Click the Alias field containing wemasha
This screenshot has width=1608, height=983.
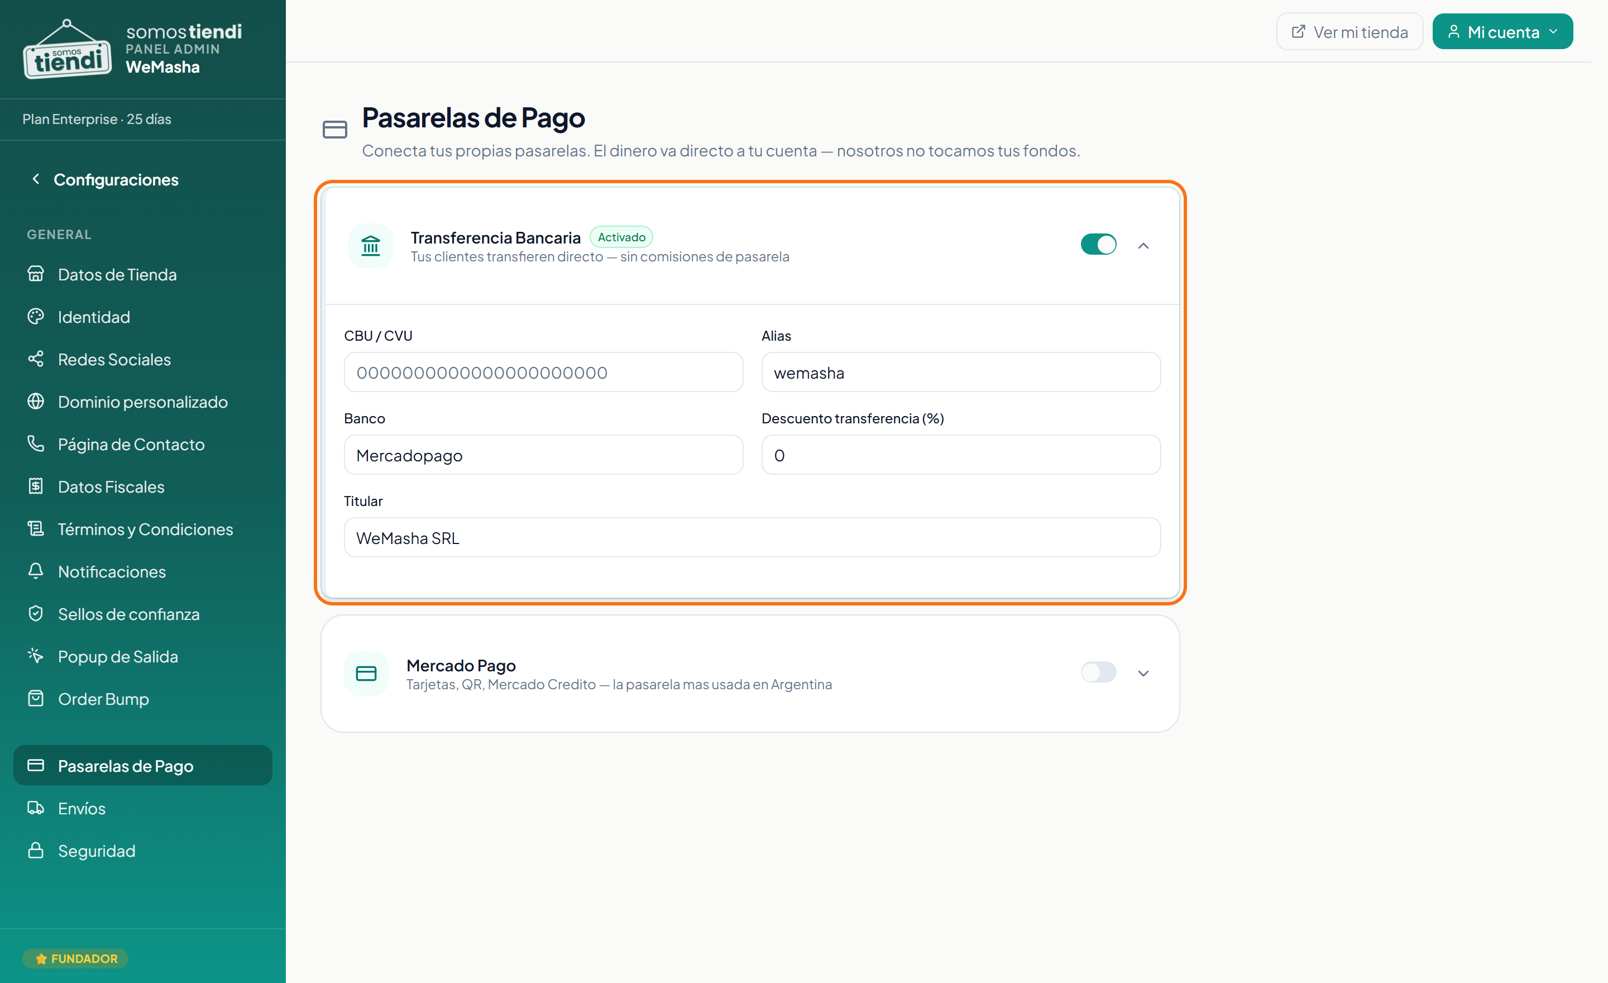click(x=961, y=372)
